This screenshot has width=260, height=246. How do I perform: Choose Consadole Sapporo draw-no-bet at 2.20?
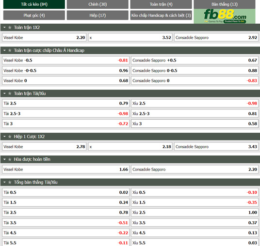[x=195, y=169]
